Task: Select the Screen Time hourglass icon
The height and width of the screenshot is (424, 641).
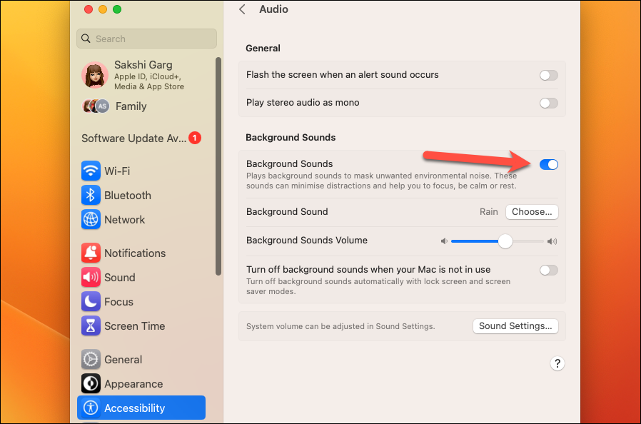Action: click(x=91, y=326)
